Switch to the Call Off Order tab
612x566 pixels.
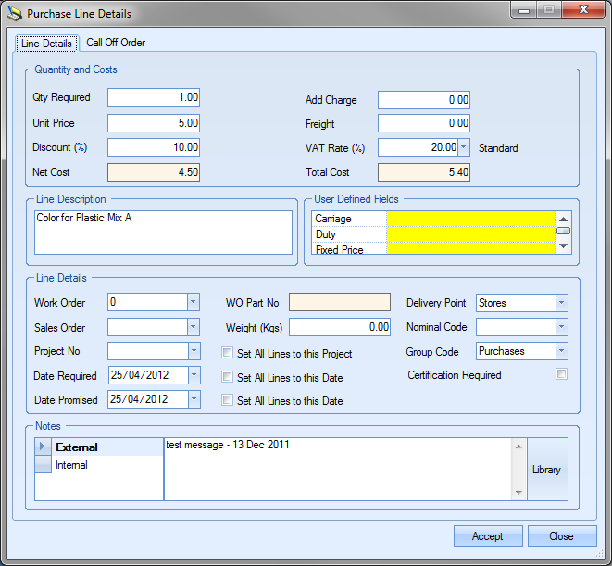coord(116,43)
